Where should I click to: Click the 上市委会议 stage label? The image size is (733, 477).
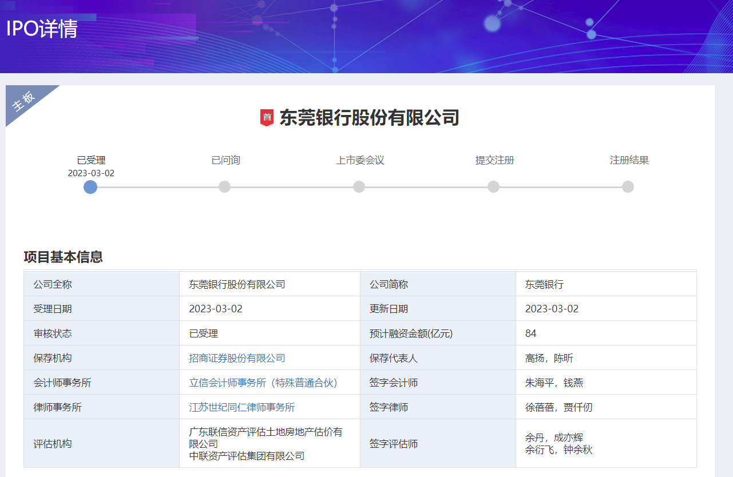360,160
